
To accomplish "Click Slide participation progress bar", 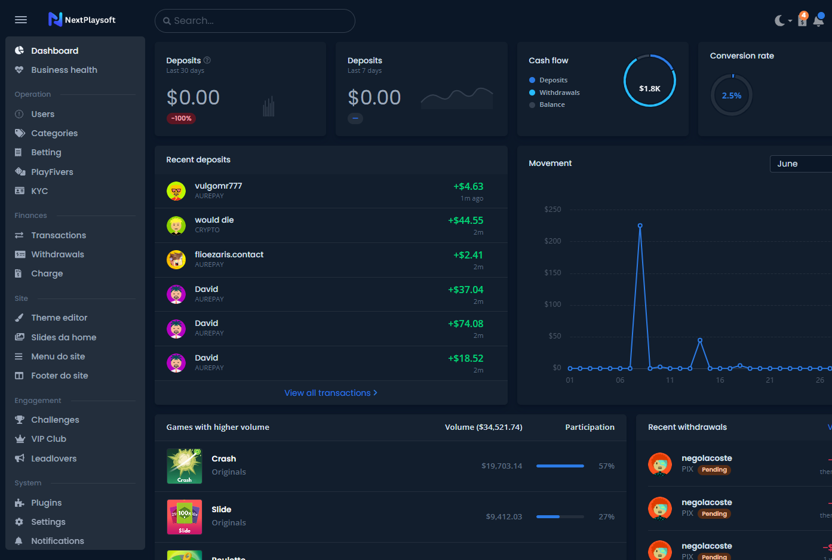I will pos(560,516).
